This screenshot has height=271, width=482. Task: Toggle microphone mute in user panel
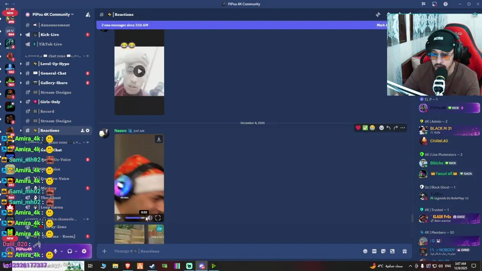(x=55, y=251)
